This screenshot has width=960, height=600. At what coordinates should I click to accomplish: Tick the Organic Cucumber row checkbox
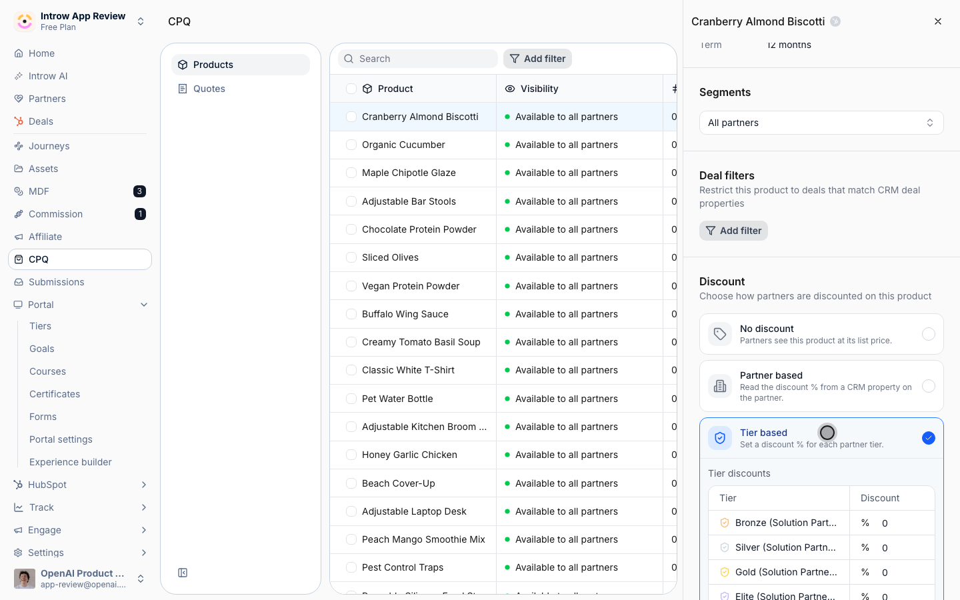tap(351, 145)
